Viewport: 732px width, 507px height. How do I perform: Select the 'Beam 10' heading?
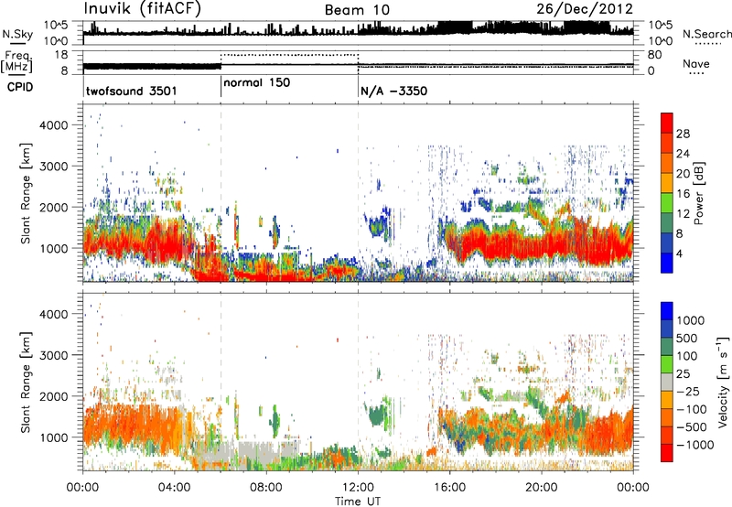(x=357, y=10)
